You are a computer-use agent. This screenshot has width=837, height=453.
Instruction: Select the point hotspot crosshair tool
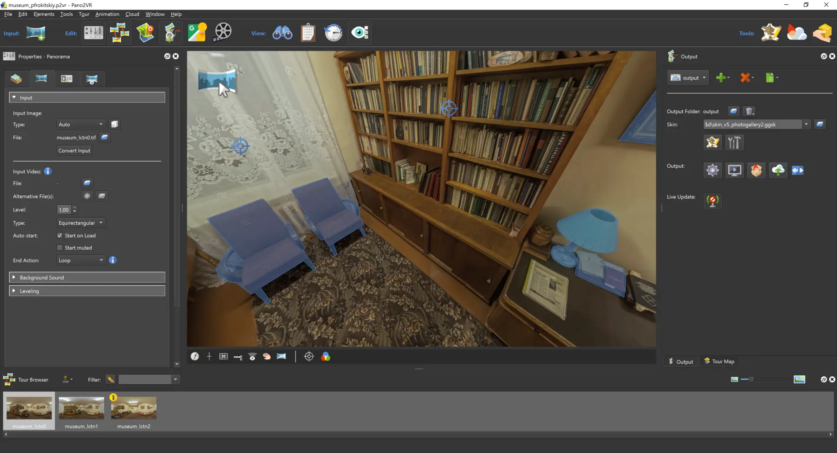point(309,357)
